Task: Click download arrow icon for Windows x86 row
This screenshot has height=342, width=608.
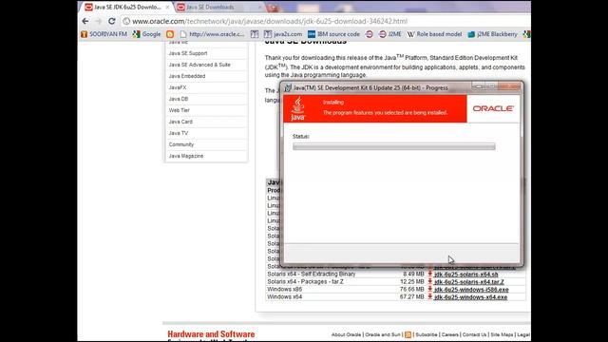Action: tap(430, 289)
